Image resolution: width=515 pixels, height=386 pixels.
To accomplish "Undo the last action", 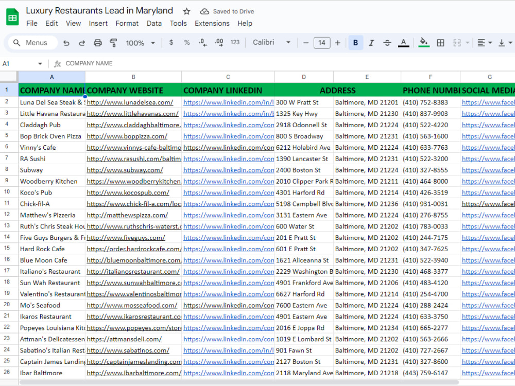I will pyautogui.click(x=66, y=43).
